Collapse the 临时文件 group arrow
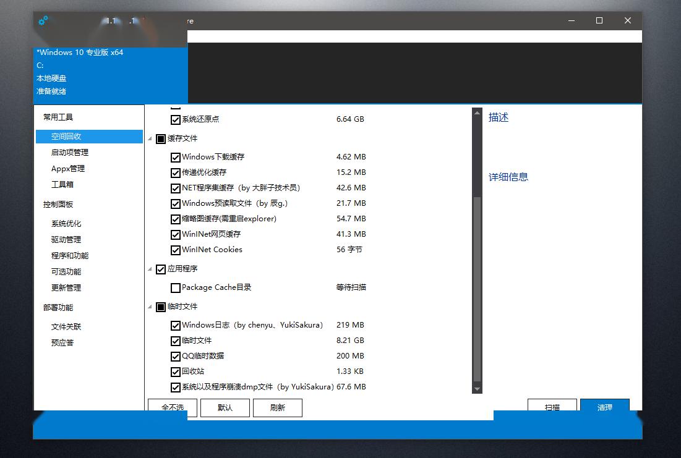 click(x=150, y=307)
